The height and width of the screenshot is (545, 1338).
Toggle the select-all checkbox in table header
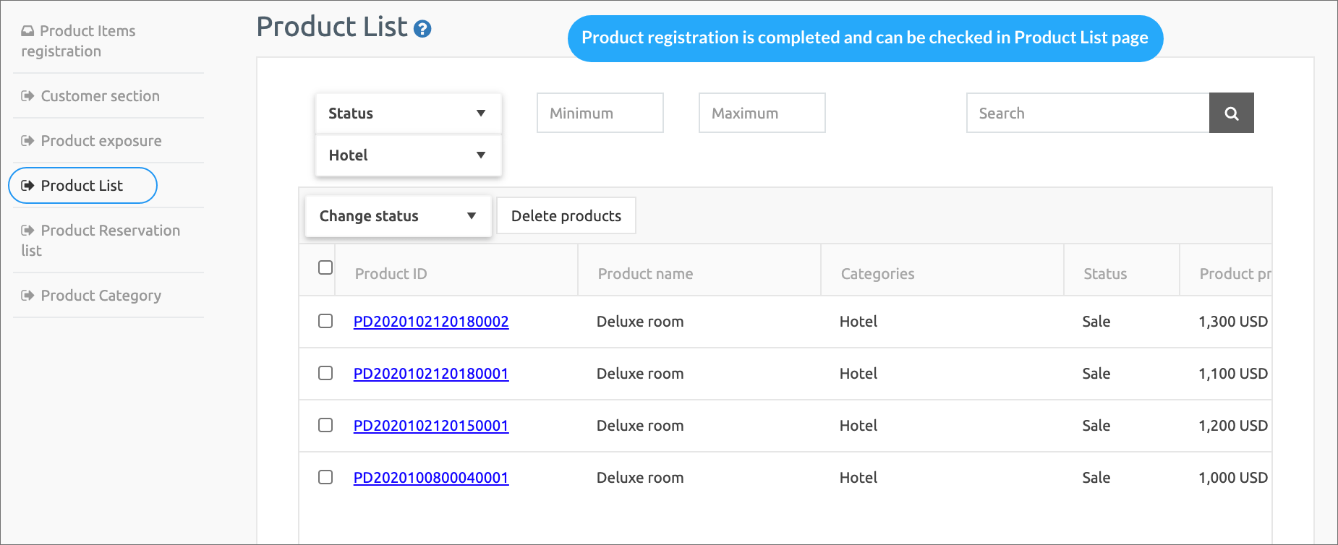click(x=325, y=267)
